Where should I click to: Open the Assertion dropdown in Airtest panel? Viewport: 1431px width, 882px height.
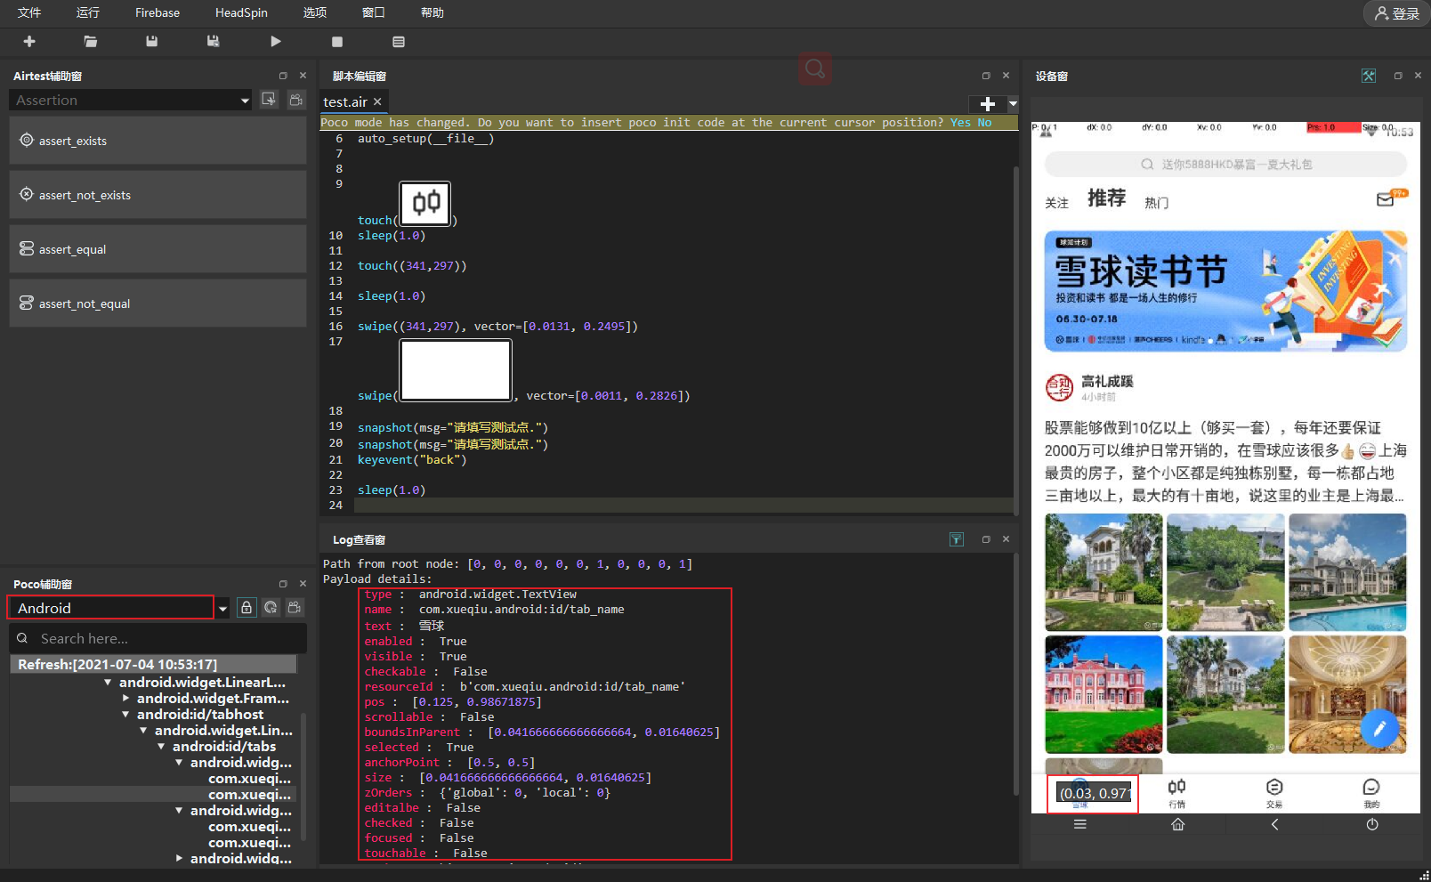tap(131, 101)
